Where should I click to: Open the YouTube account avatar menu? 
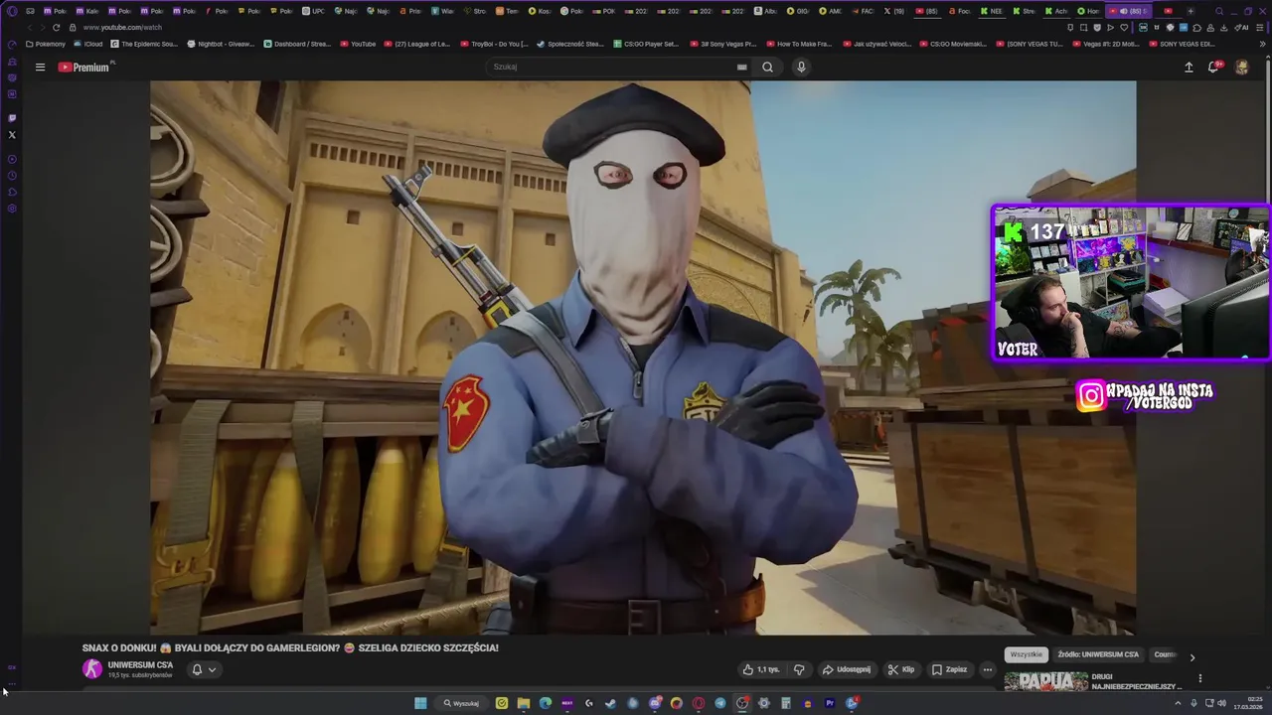pos(1241,67)
